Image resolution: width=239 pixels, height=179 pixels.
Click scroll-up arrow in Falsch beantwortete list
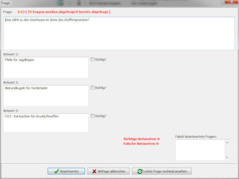coord(227,143)
